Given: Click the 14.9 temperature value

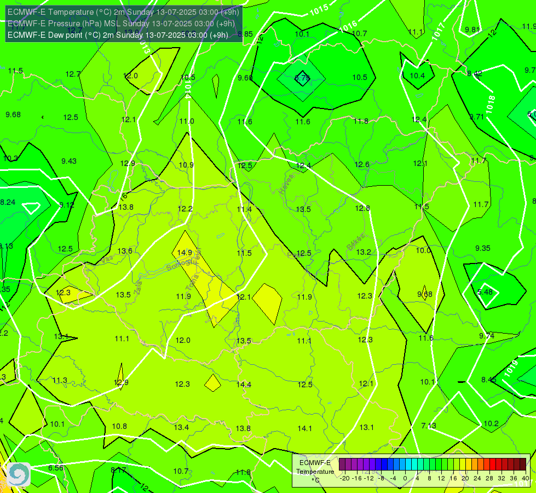Looking at the screenshot, I should 185,253.
